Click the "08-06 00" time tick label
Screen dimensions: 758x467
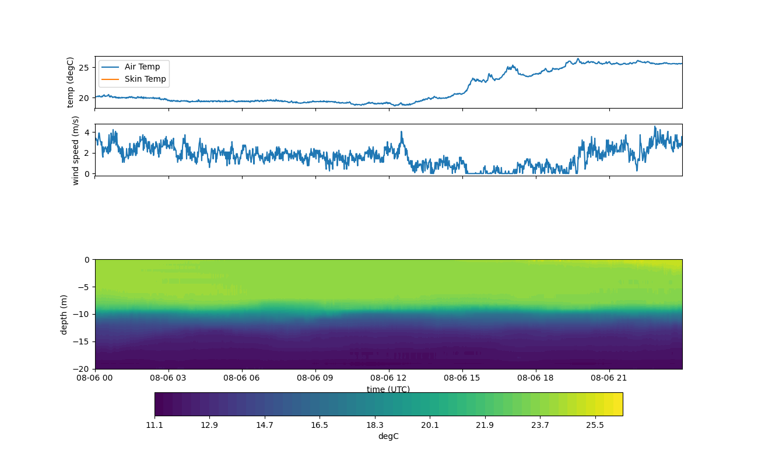click(x=95, y=378)
